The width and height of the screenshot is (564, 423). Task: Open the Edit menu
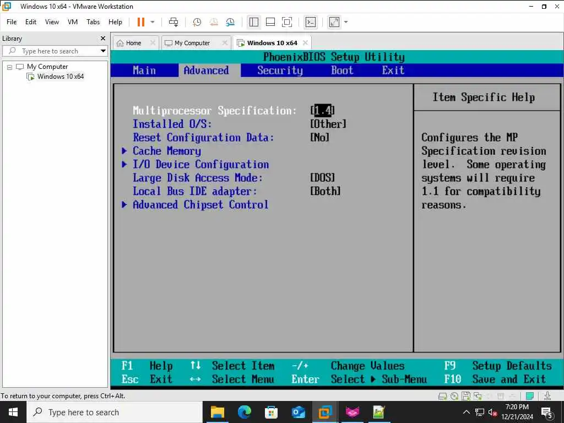coord(31,22)
